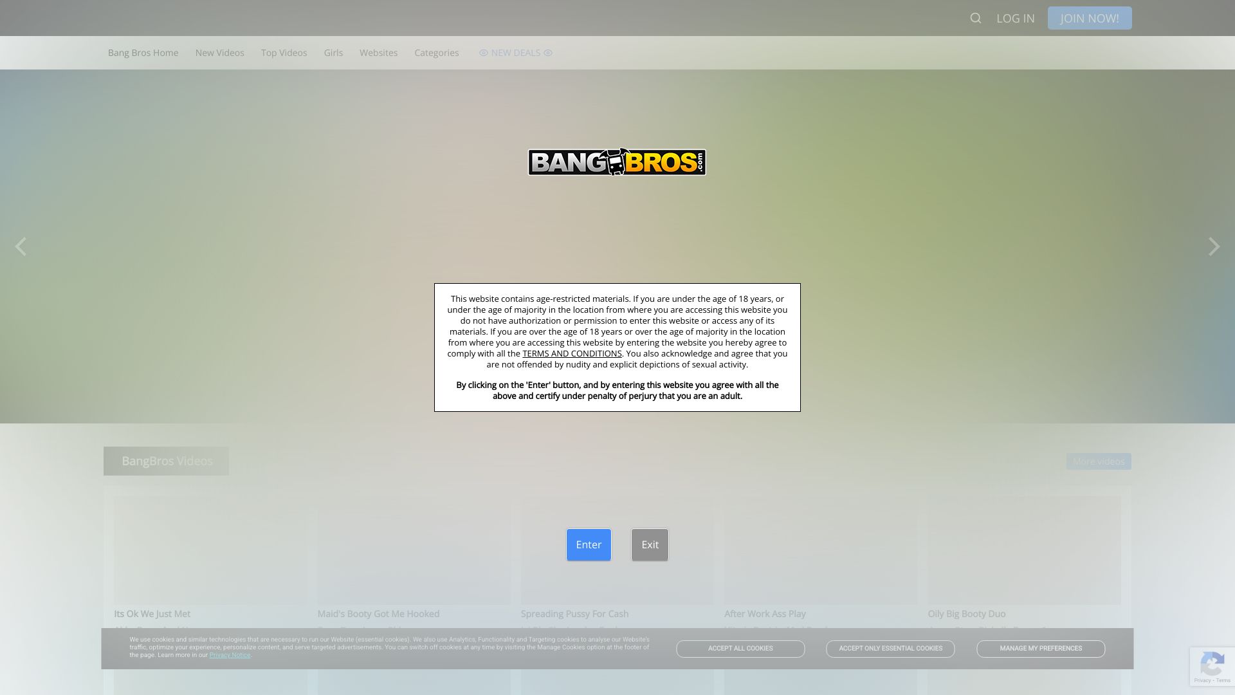Open the TERMS AND CONDITIONS link
Screen dimensions: 1235x695
click(x=572, y=353)
